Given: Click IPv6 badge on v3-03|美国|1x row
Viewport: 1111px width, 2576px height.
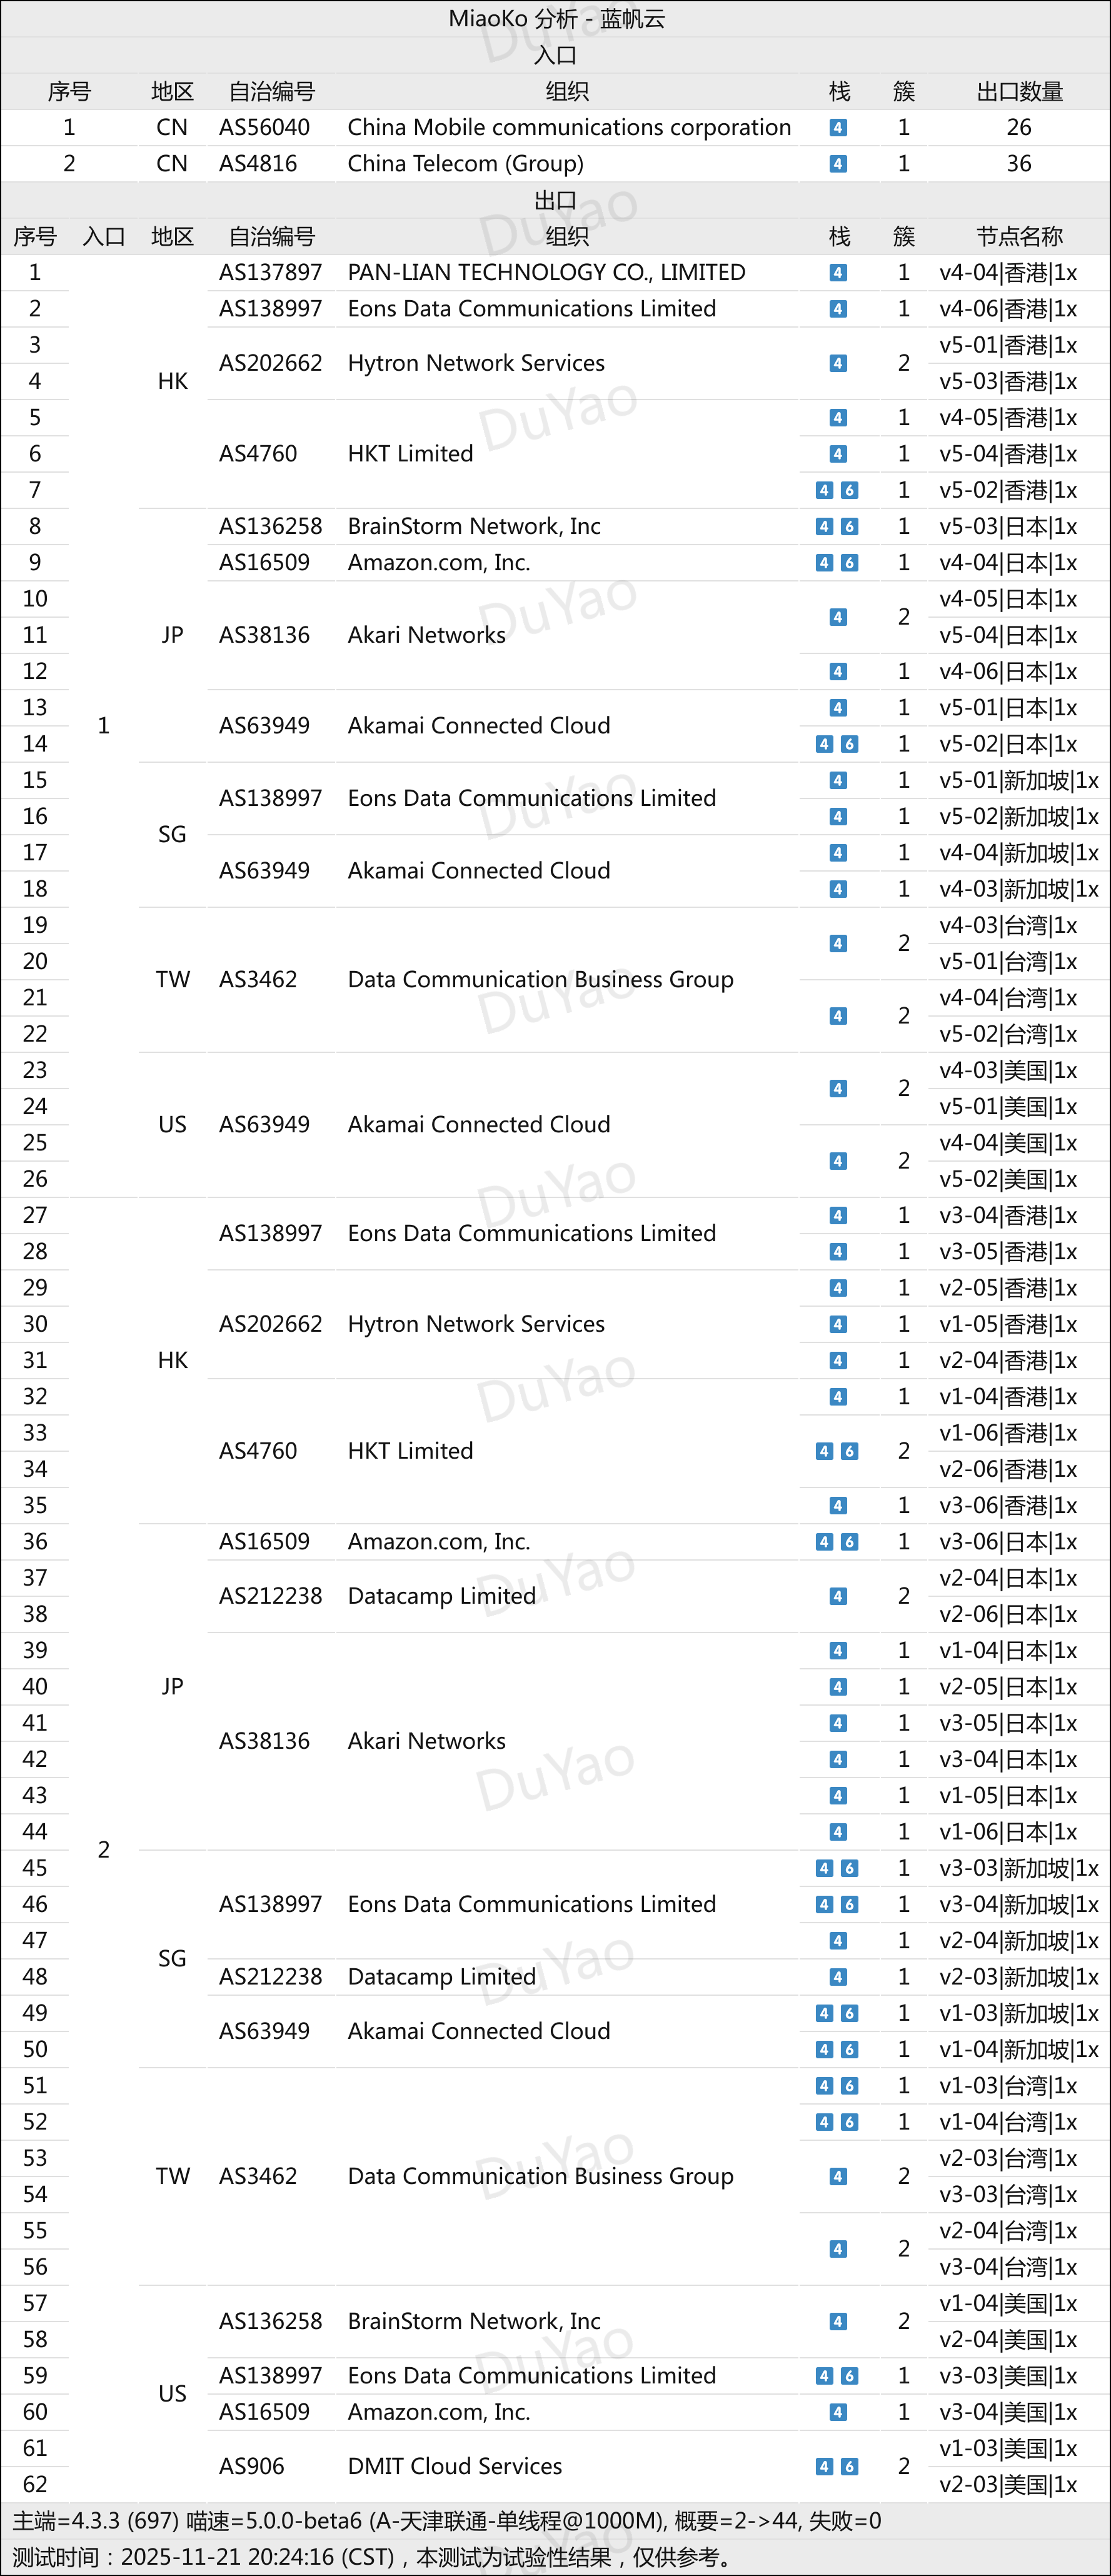Looking at the screenshot, I should coord(849,2376).
